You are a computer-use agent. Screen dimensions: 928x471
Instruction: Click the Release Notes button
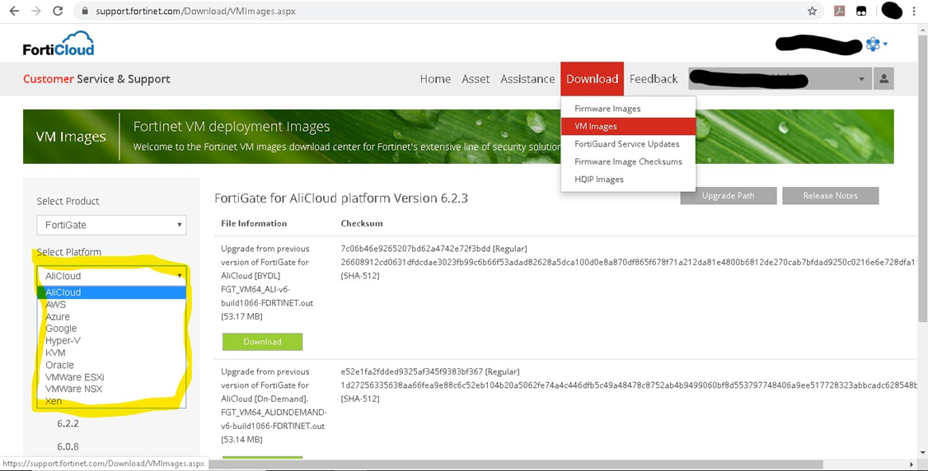point(831,196)
